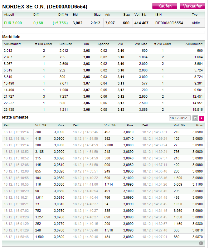Click the Verkaufen button
The height and width of the screenshot is (248, 209).
tap(192, 6)
